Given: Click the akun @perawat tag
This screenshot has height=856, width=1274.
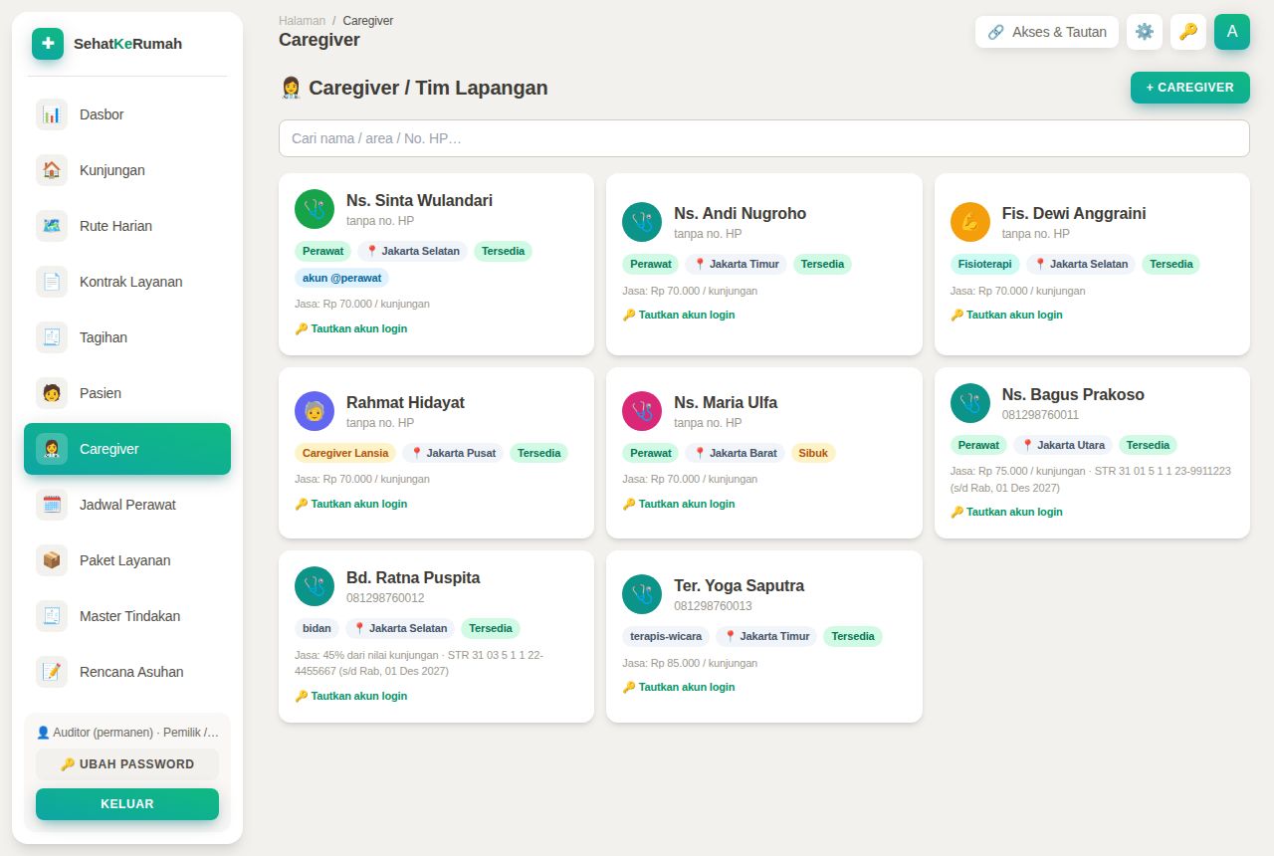Looking at the screenshot, I should [341, 278].
